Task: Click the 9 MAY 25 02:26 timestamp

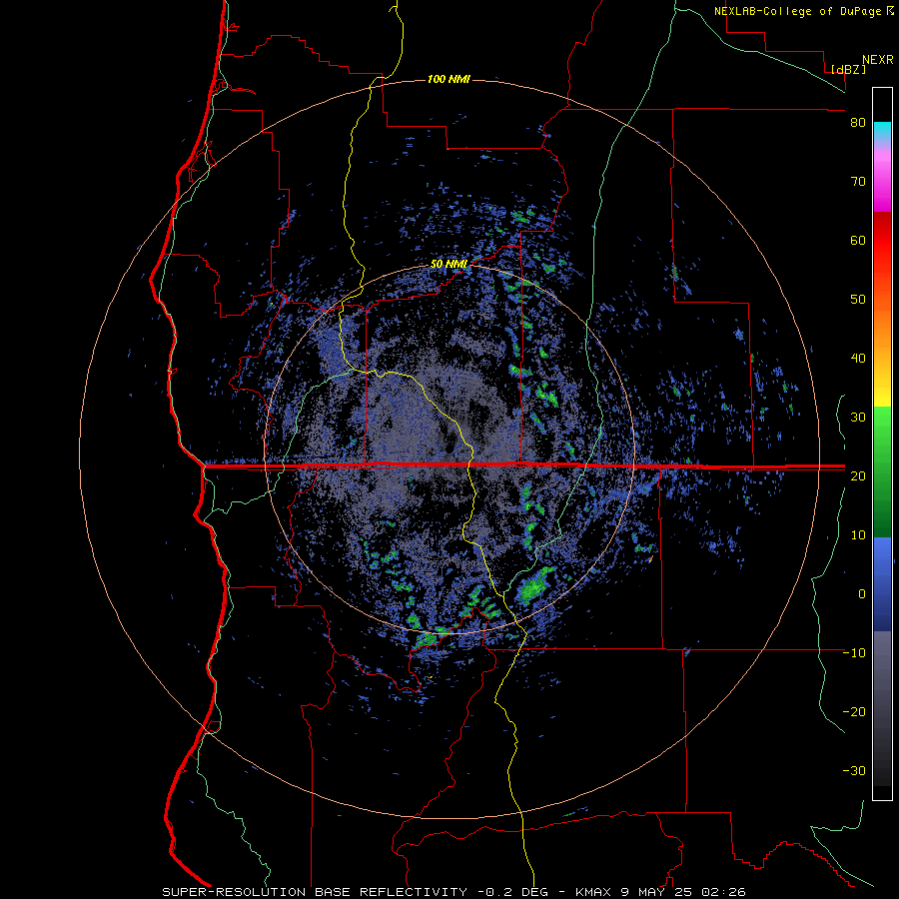Action: 683,892
